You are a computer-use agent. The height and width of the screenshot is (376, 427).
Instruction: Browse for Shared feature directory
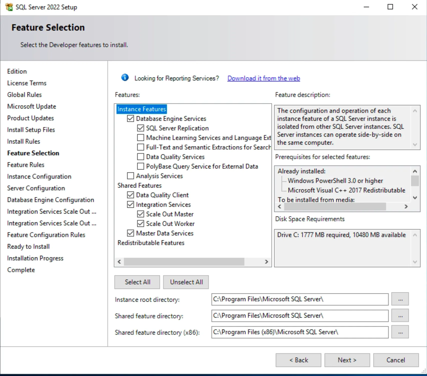click(400, 316)
